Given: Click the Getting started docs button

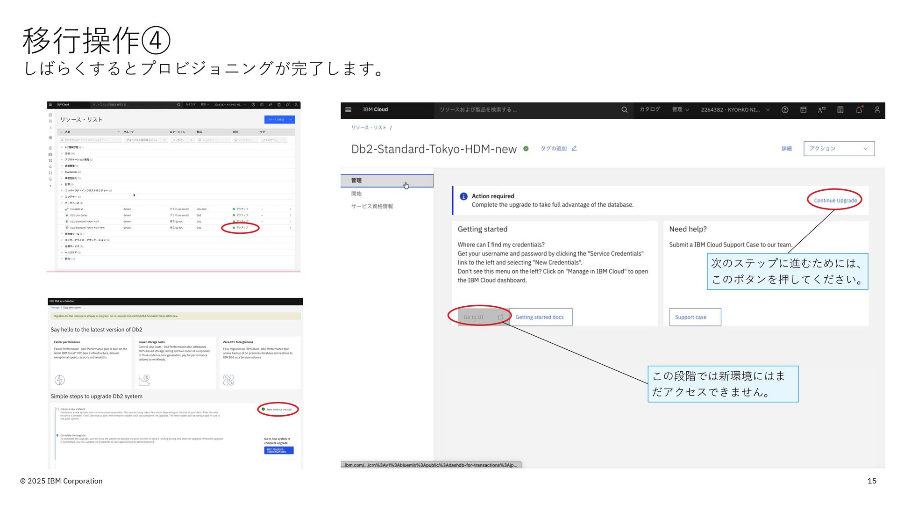Looking at the screenshot, I should pos(540,317).
